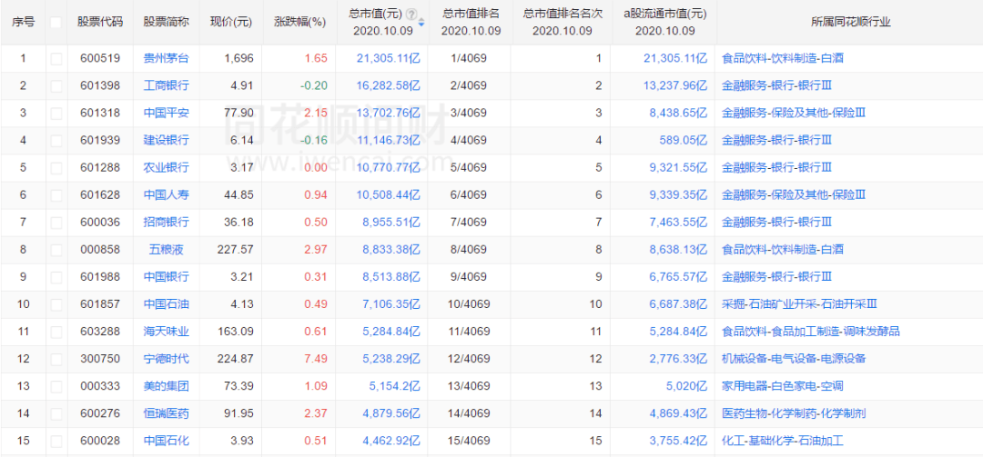Open industry link 采掘-石油矿业开采-石油开采Ⅲ

[799, 304]
